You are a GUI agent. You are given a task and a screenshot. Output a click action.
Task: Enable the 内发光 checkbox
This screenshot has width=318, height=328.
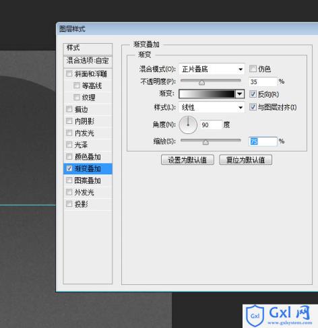click(x=69, y=133)
